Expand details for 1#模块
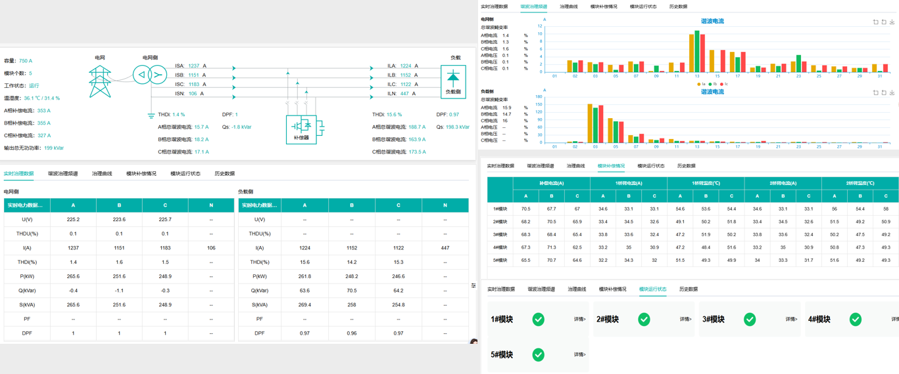Screen dimensions: 899x374 click(x=579, y=320)
